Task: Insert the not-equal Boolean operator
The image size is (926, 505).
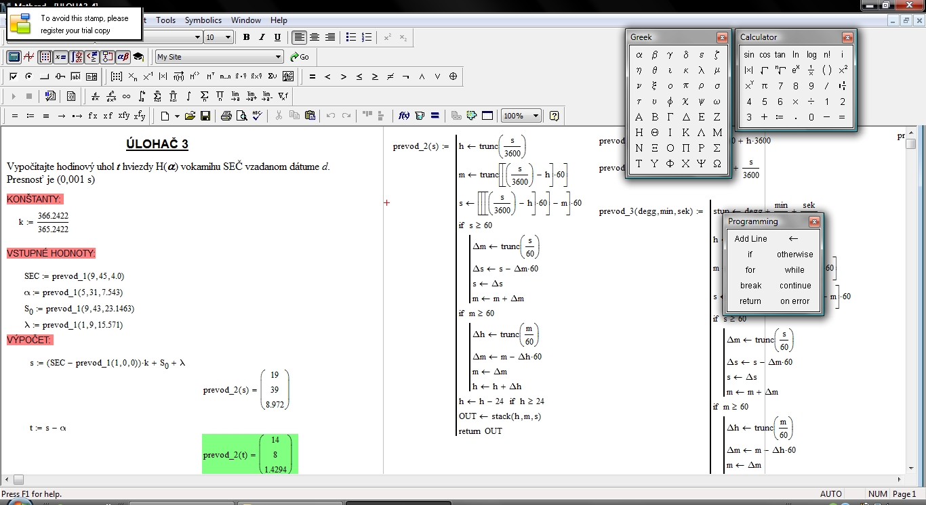Action: tap(390, 76)
